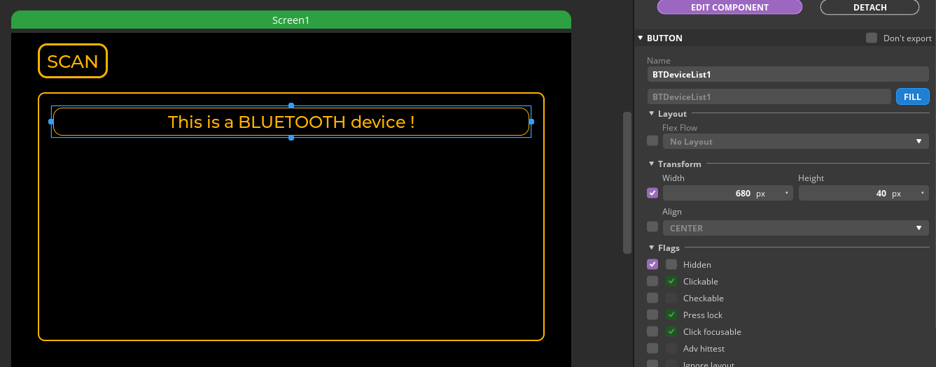The height and width of the screenshot is (367, 936).
Task: Uncheck the purple checkbox beside Width field
Action: click(x=652, y=193)
